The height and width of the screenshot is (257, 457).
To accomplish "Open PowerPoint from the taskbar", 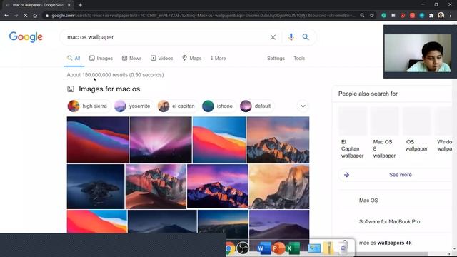I will pos(278,248).
